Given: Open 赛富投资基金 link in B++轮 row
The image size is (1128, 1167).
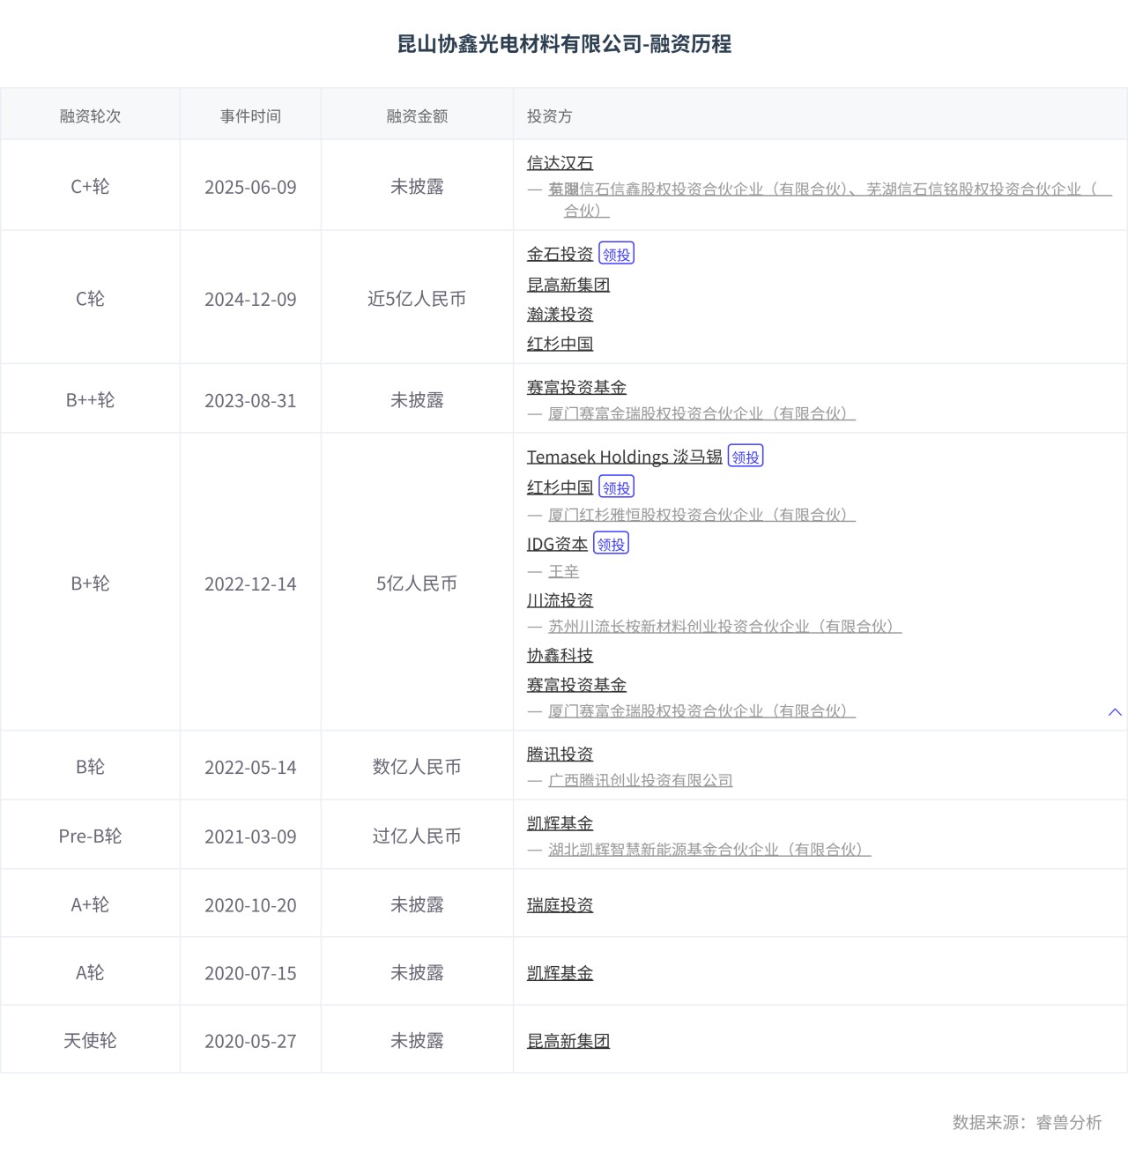Looking at the screenshot, I should pyautogui.click(x=576, y=388).
